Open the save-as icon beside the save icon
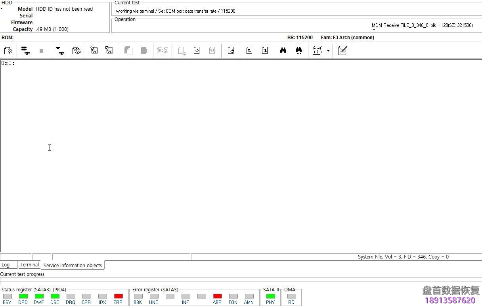Viewport: 482px width, 306px height. pos(109,50)
